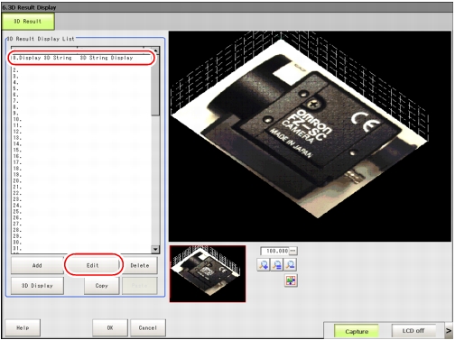Click the zoom percentage input field
455x340 pixels.
pos(275,251)
